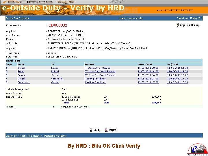Click the From date link in route row 5
Viewport: 208px width, 156px height.
click(148, 82)
